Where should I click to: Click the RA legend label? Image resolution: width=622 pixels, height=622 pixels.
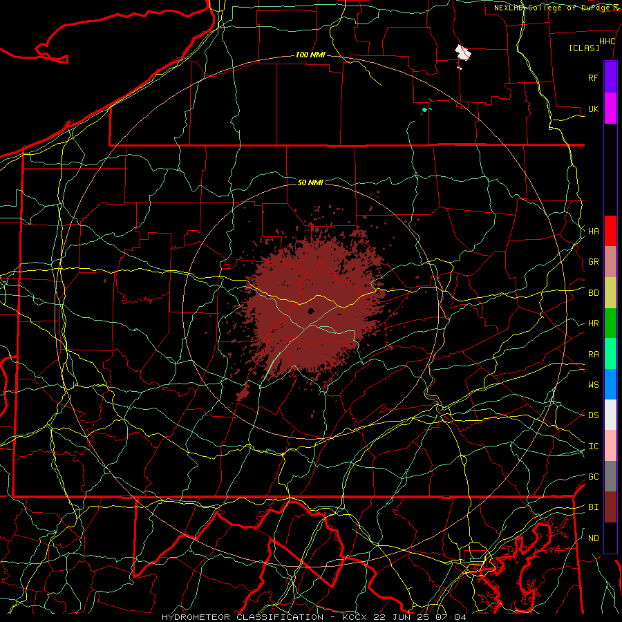pyautogui.click(x=593, y=354)
